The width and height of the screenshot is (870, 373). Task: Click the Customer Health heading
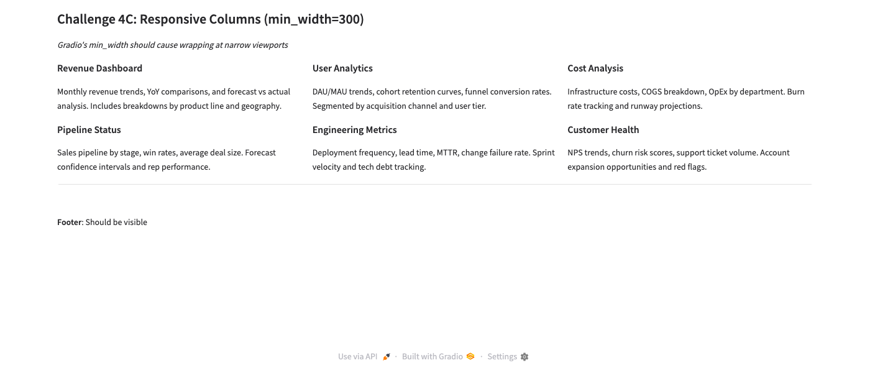coord(603,130)
